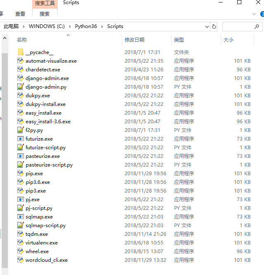Select the __pycache__ folder name

pyautogui.click(x=40, y=52)
